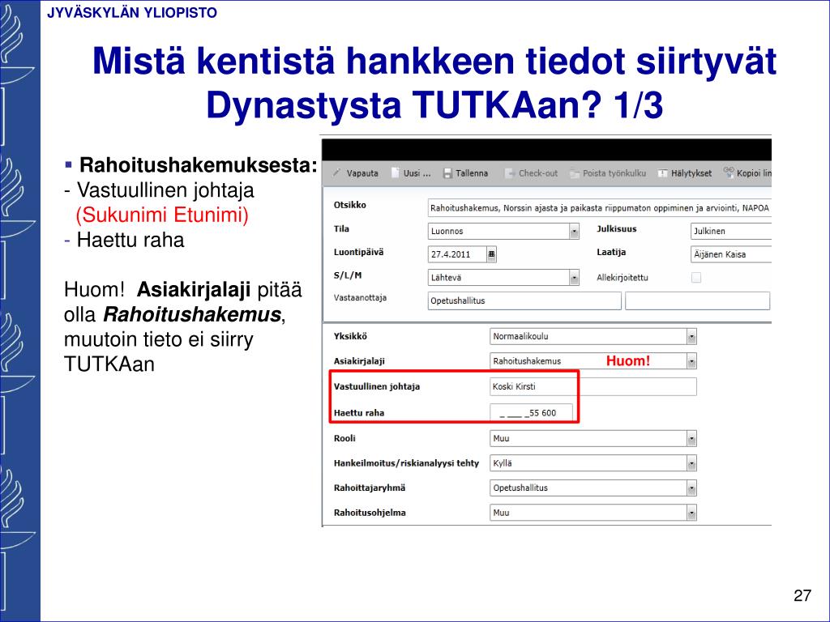Click the slide page number 27
Screen dimensions: 830x622
pos(802,595)
